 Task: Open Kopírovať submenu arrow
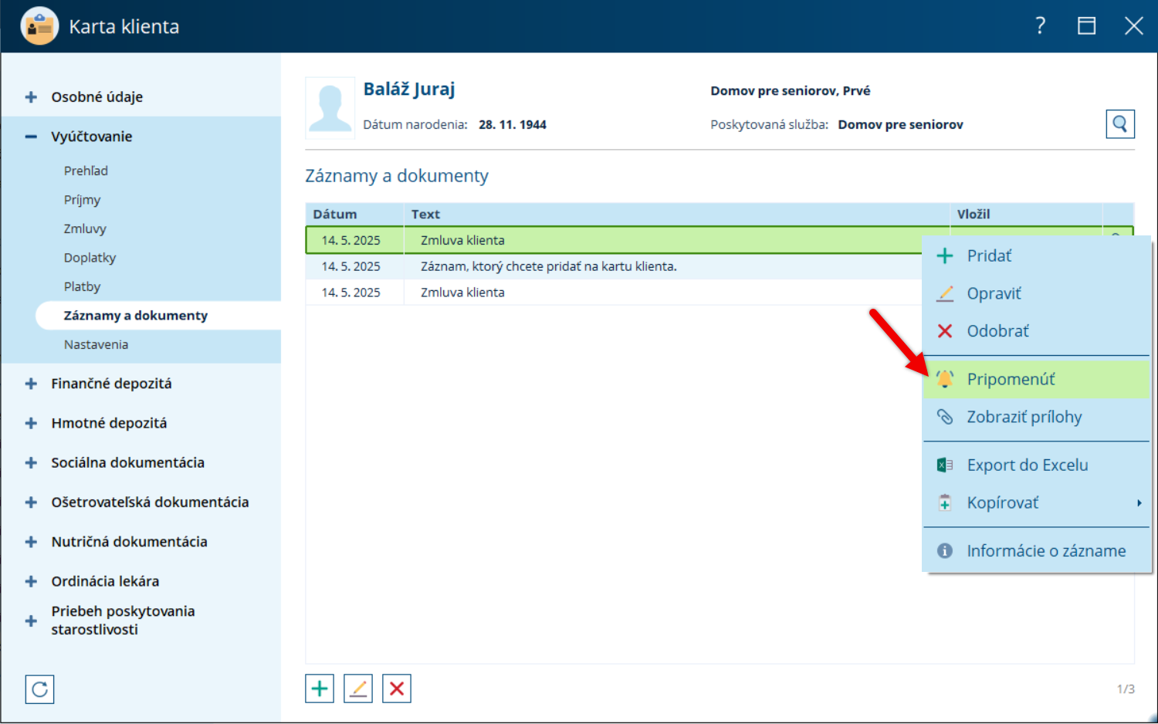point(1139,503)
